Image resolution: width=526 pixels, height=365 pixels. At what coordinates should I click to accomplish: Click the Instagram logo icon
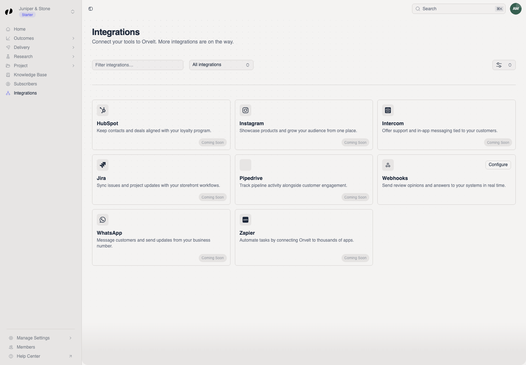pos(245,110)
